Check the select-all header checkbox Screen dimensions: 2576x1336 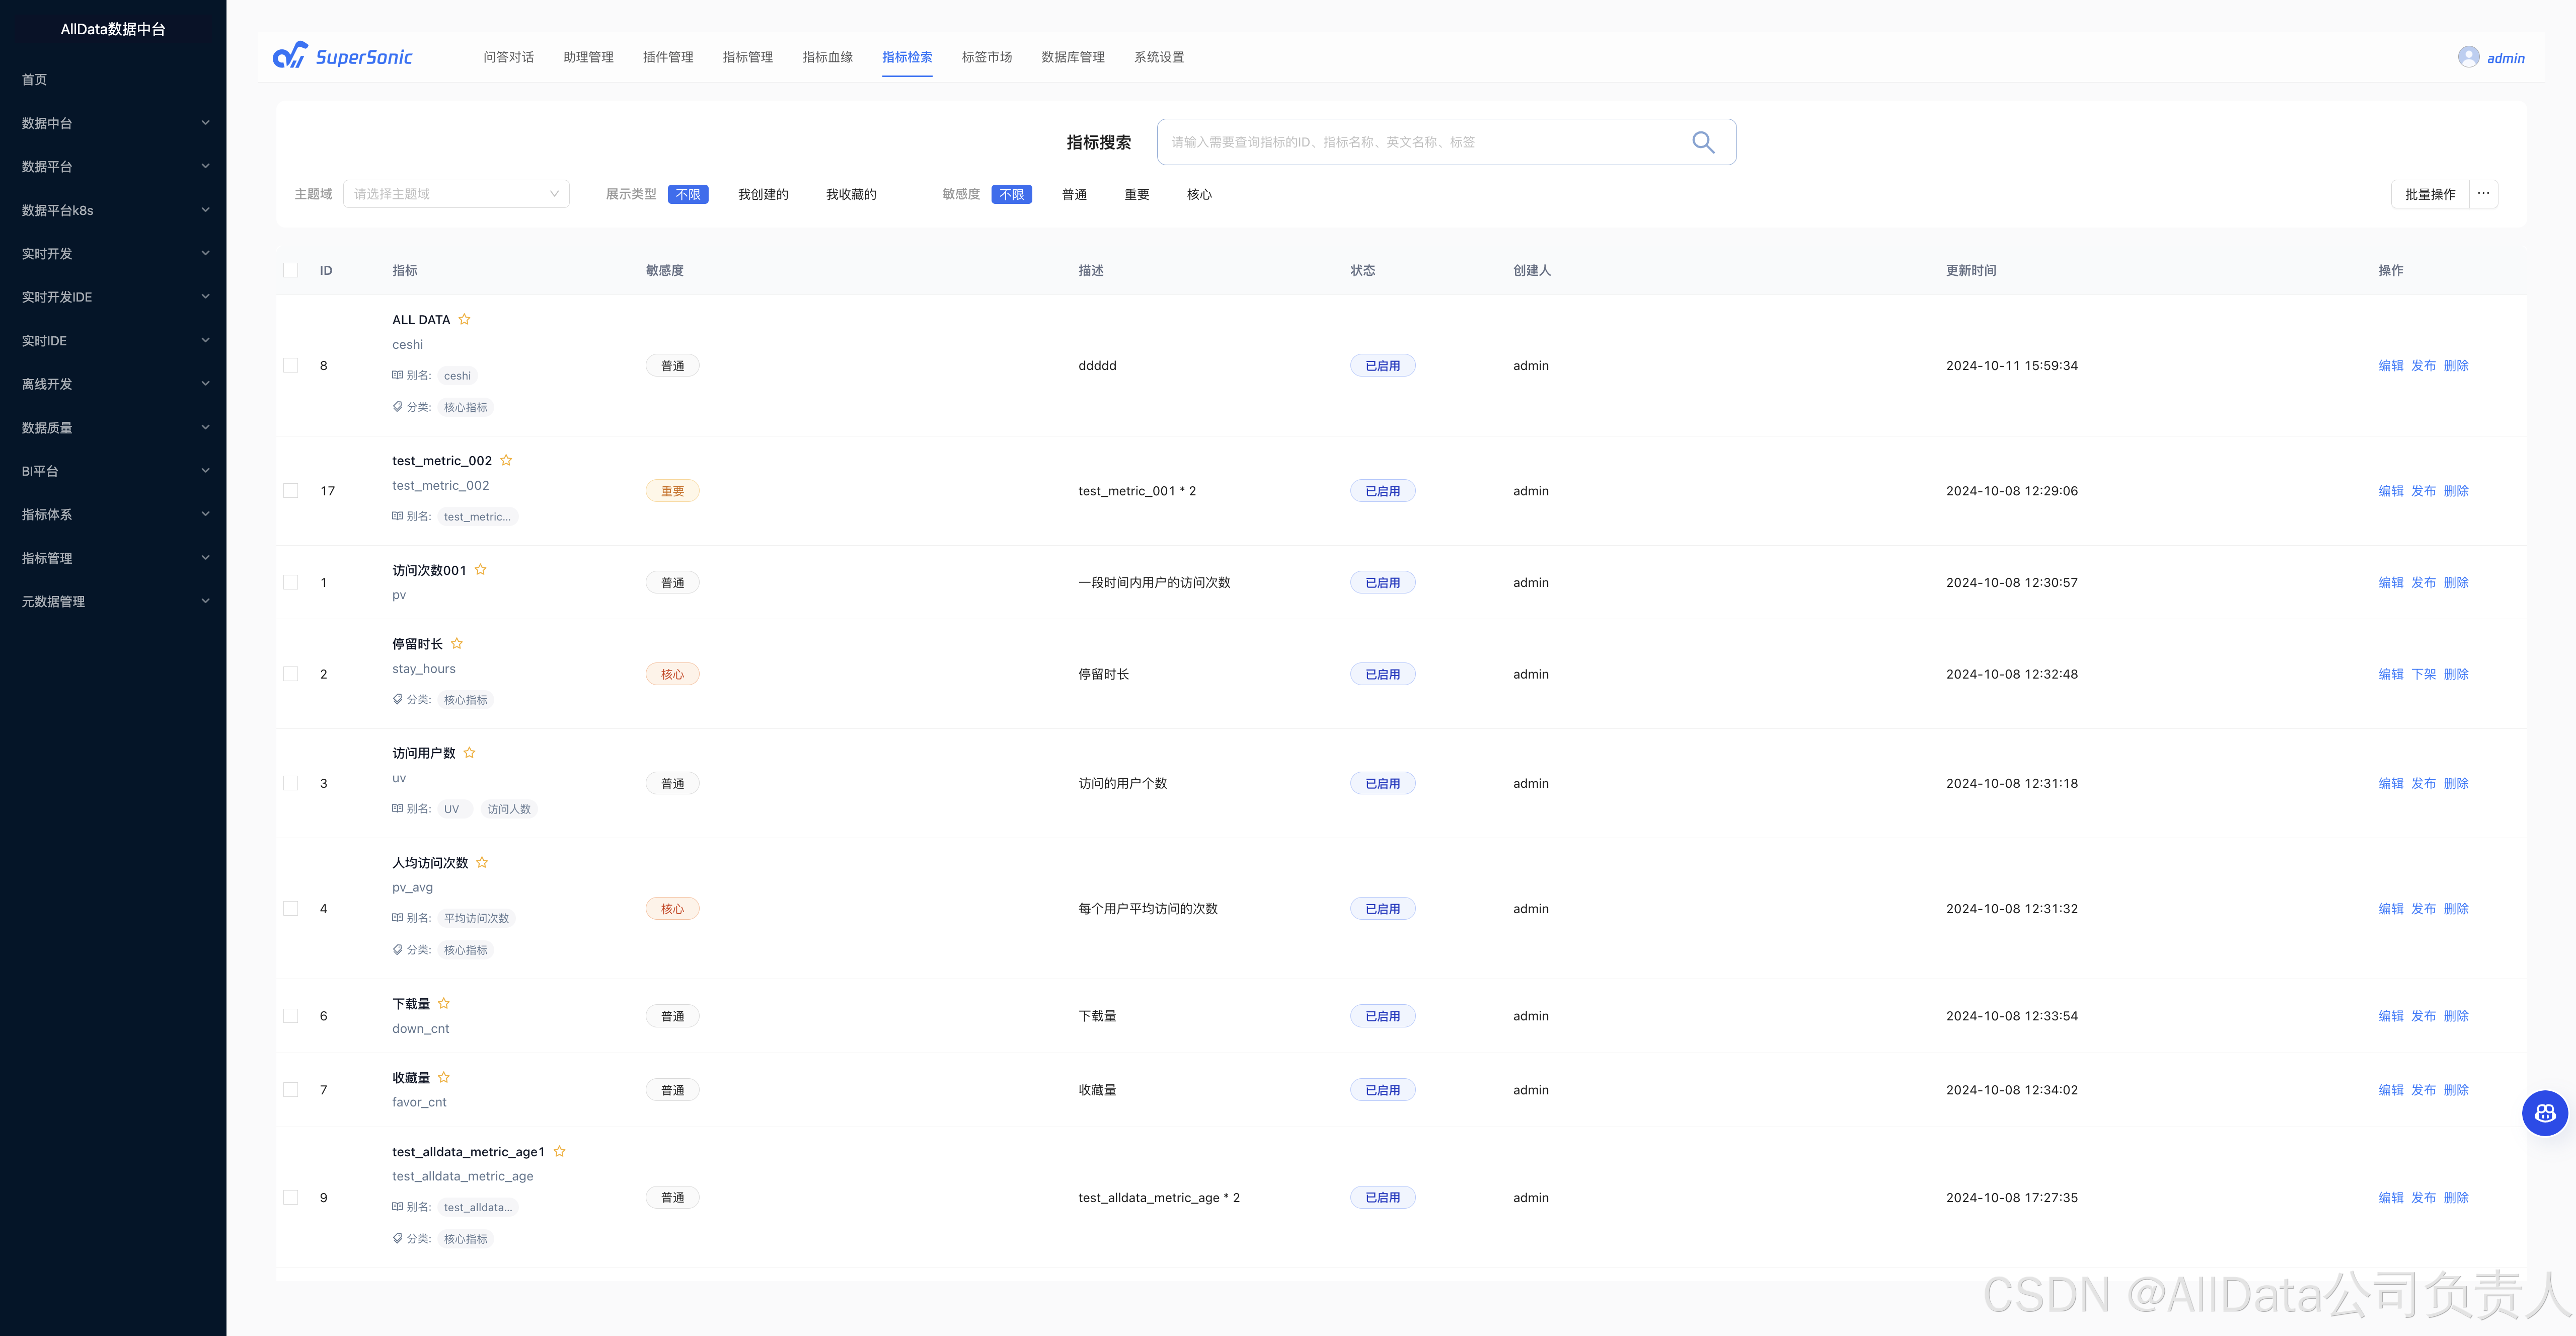(291, 270)
